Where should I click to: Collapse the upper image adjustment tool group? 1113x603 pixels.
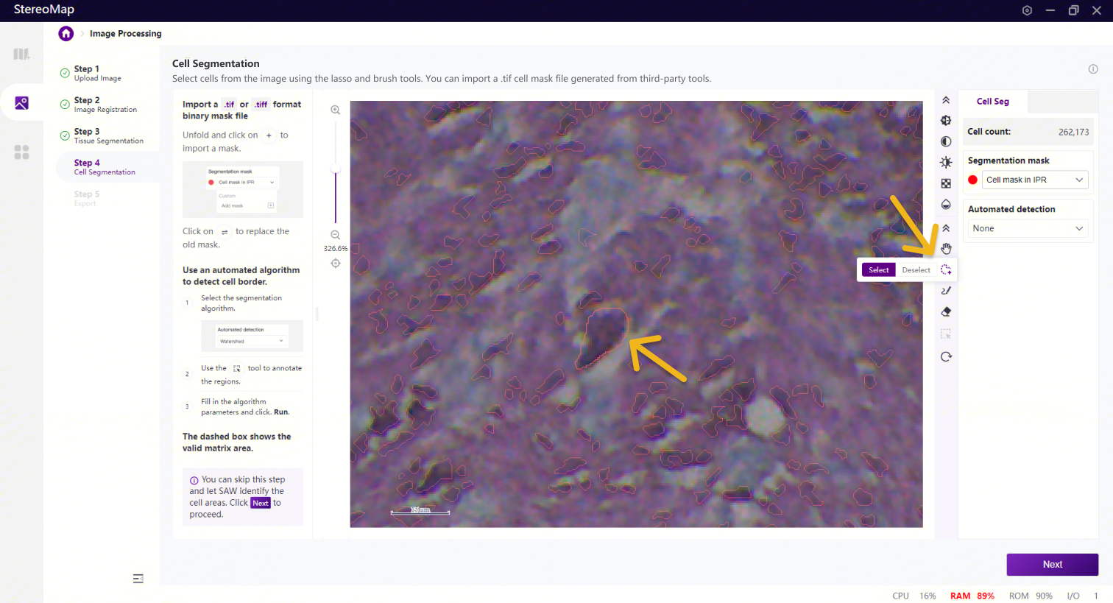point(946,100)
